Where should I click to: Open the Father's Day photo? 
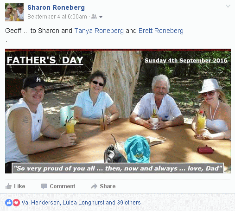pos(118,111)
